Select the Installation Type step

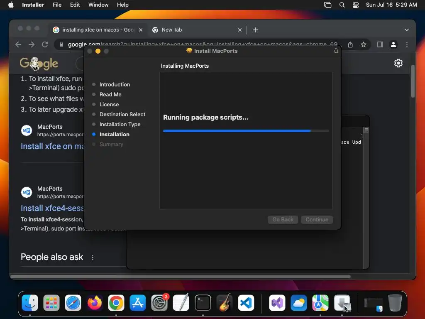pos(120,124)
